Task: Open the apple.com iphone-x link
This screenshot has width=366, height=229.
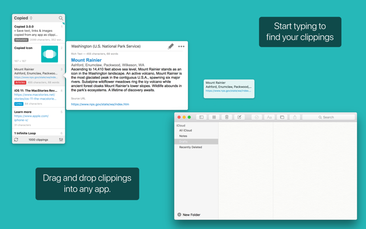Action: 31,118
